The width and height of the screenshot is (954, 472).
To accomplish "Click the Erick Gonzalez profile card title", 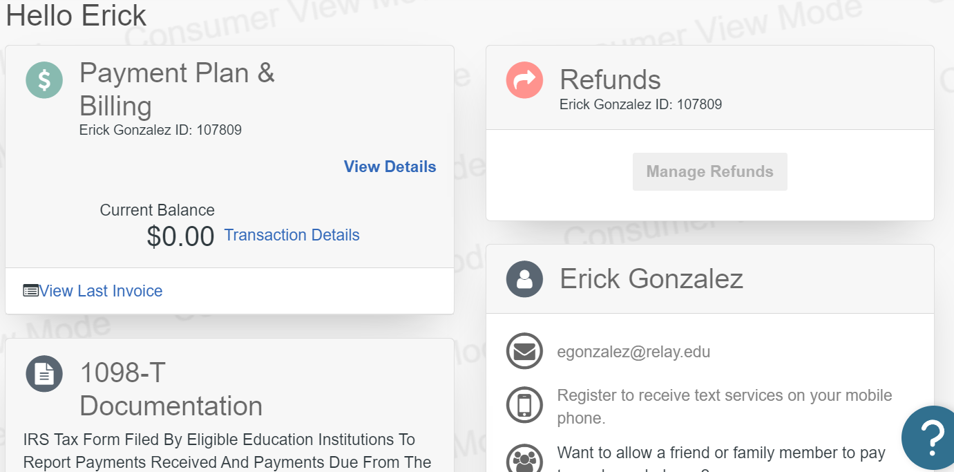I will (651, 279).
